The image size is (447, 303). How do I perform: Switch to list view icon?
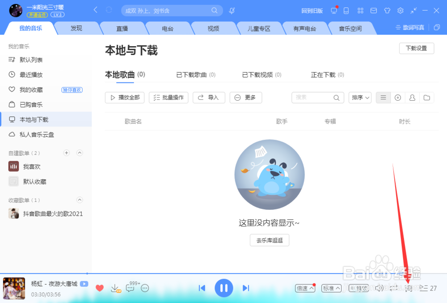pos(383,98)
